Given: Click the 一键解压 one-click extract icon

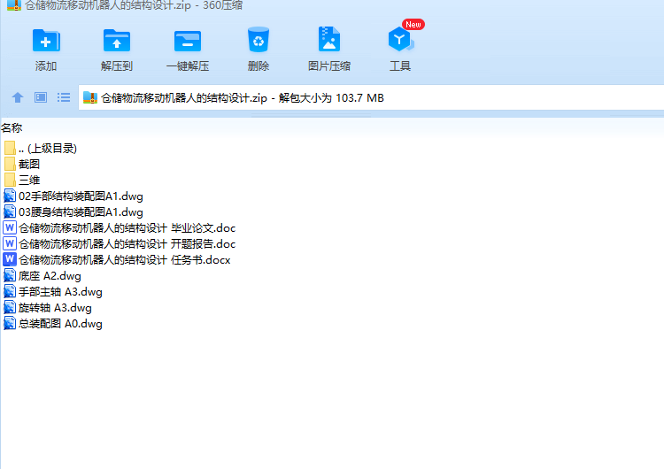Looking at the screenshot, I should tap(187, 41).
